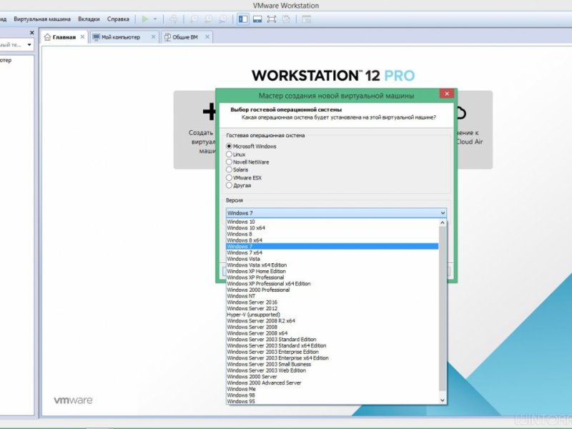Viewport: 572px width, 429px height.
Task: Choose Windows 7 x64 in the list
Action: pyautogui.click(x=332, y=253)
